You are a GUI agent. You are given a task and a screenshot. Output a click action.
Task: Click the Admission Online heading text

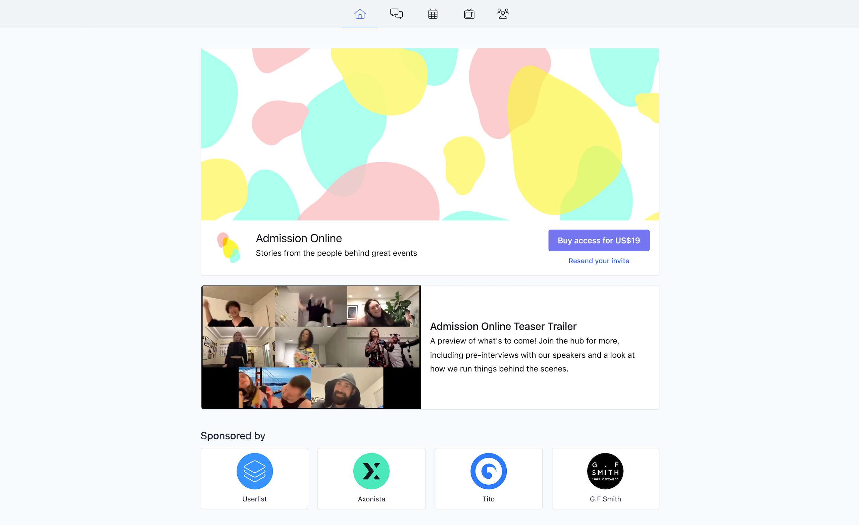click(x=299, y=238)
